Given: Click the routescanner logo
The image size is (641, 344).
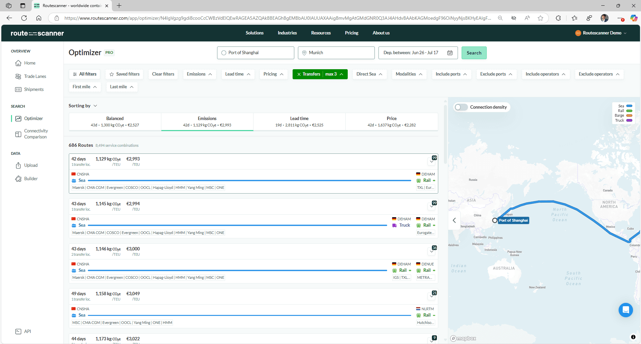Looking at the screenshot, I should pyautogui.click(x=37, y=33).
